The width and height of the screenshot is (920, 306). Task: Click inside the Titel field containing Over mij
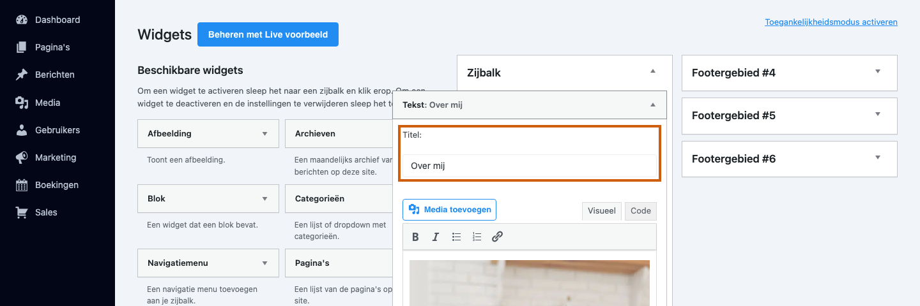[x=530, y=166]
